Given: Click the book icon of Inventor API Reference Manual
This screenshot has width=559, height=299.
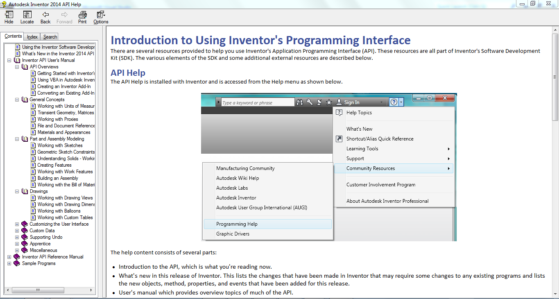Looking at the screenshot, I should (x=17, y=257).
